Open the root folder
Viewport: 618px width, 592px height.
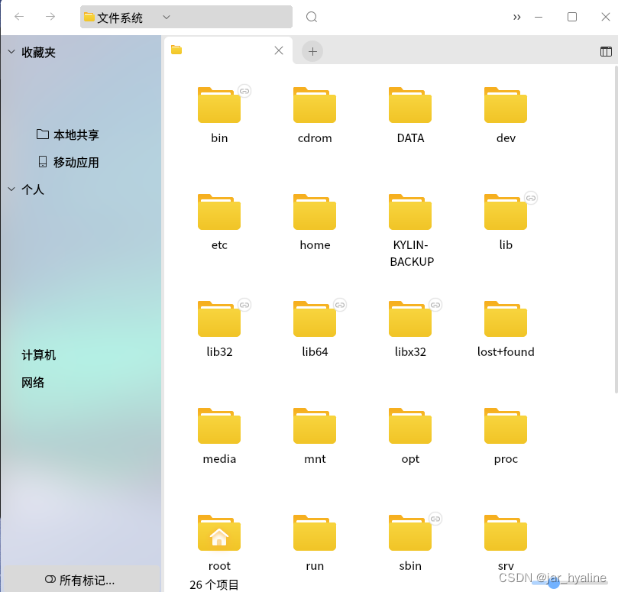pos(218,532)
